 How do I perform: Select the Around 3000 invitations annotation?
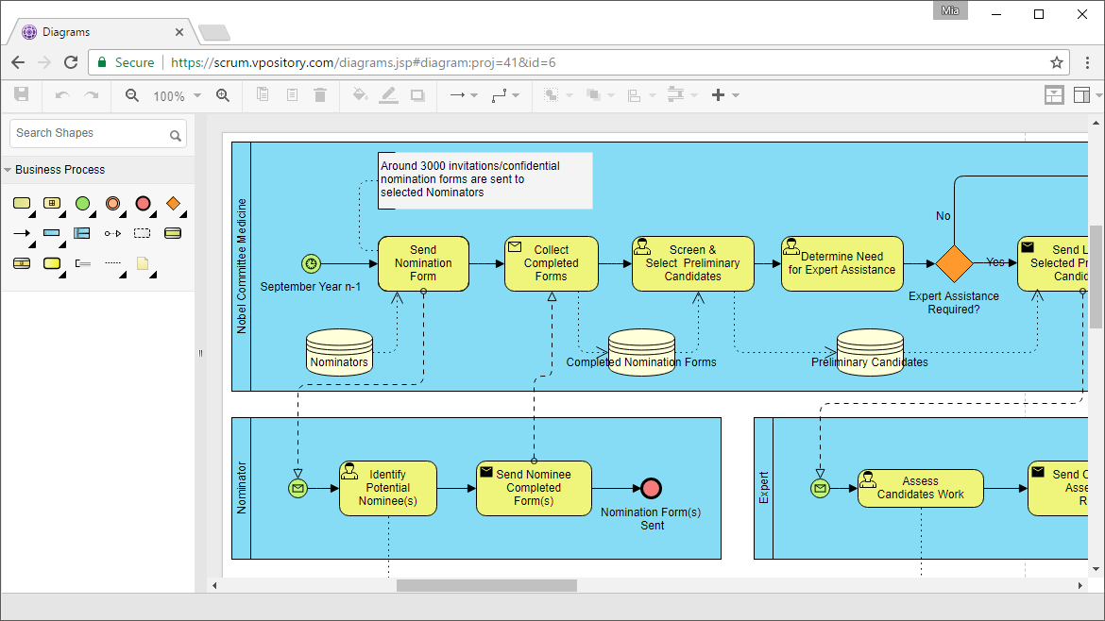click(x=484, y=180)
